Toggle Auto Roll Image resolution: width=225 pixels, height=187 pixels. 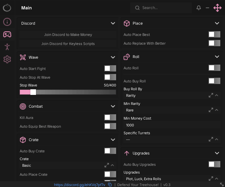pos(214,68)
